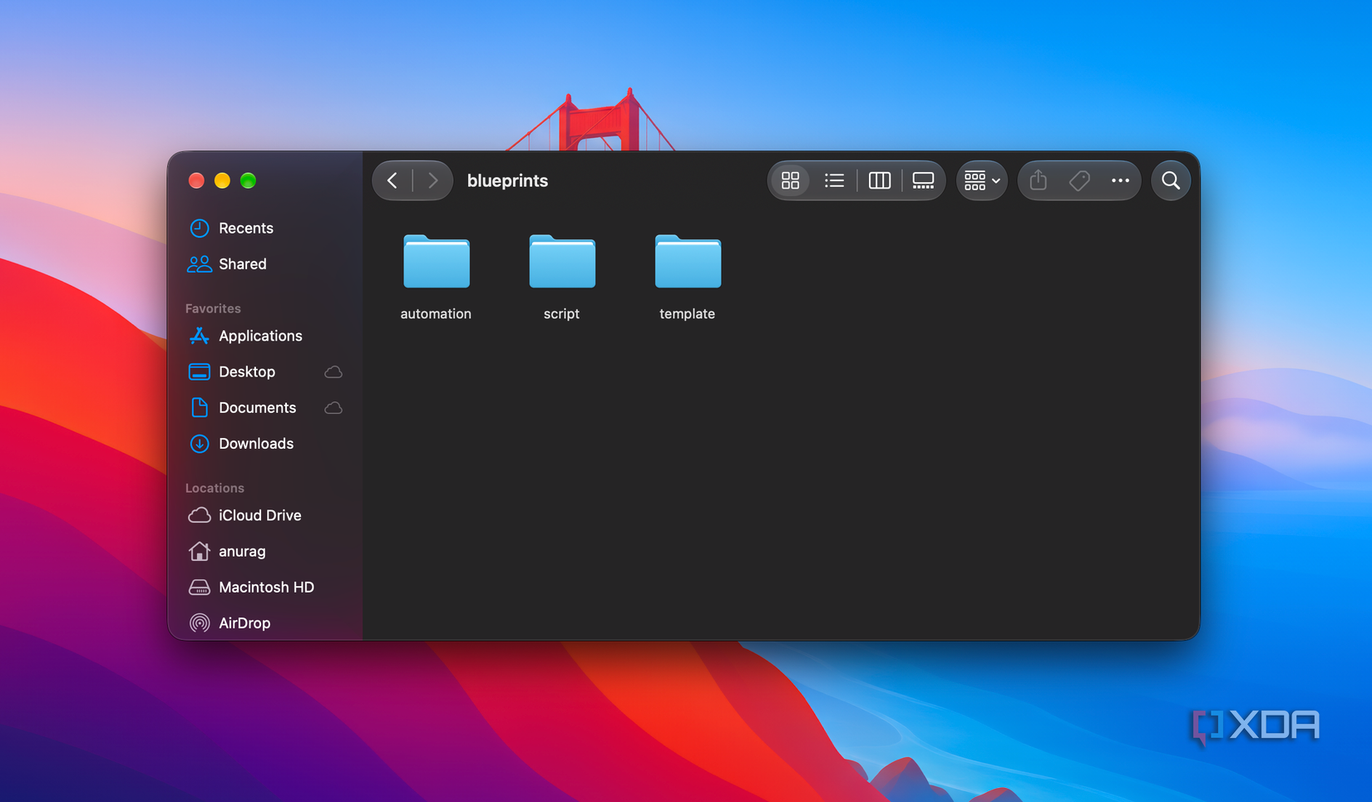
Task: Open iCloud Drive in the sidebar
Action: click(266, 515)
